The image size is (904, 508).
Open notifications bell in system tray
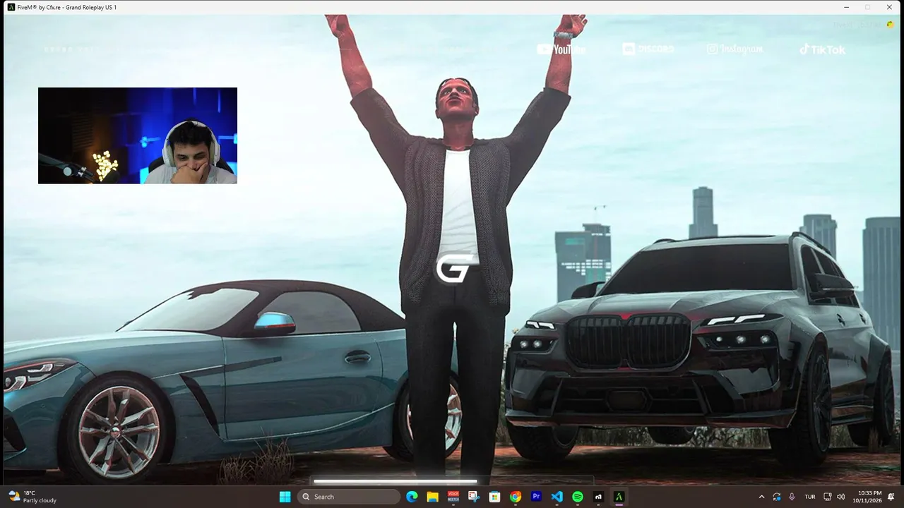click(892, 497)
